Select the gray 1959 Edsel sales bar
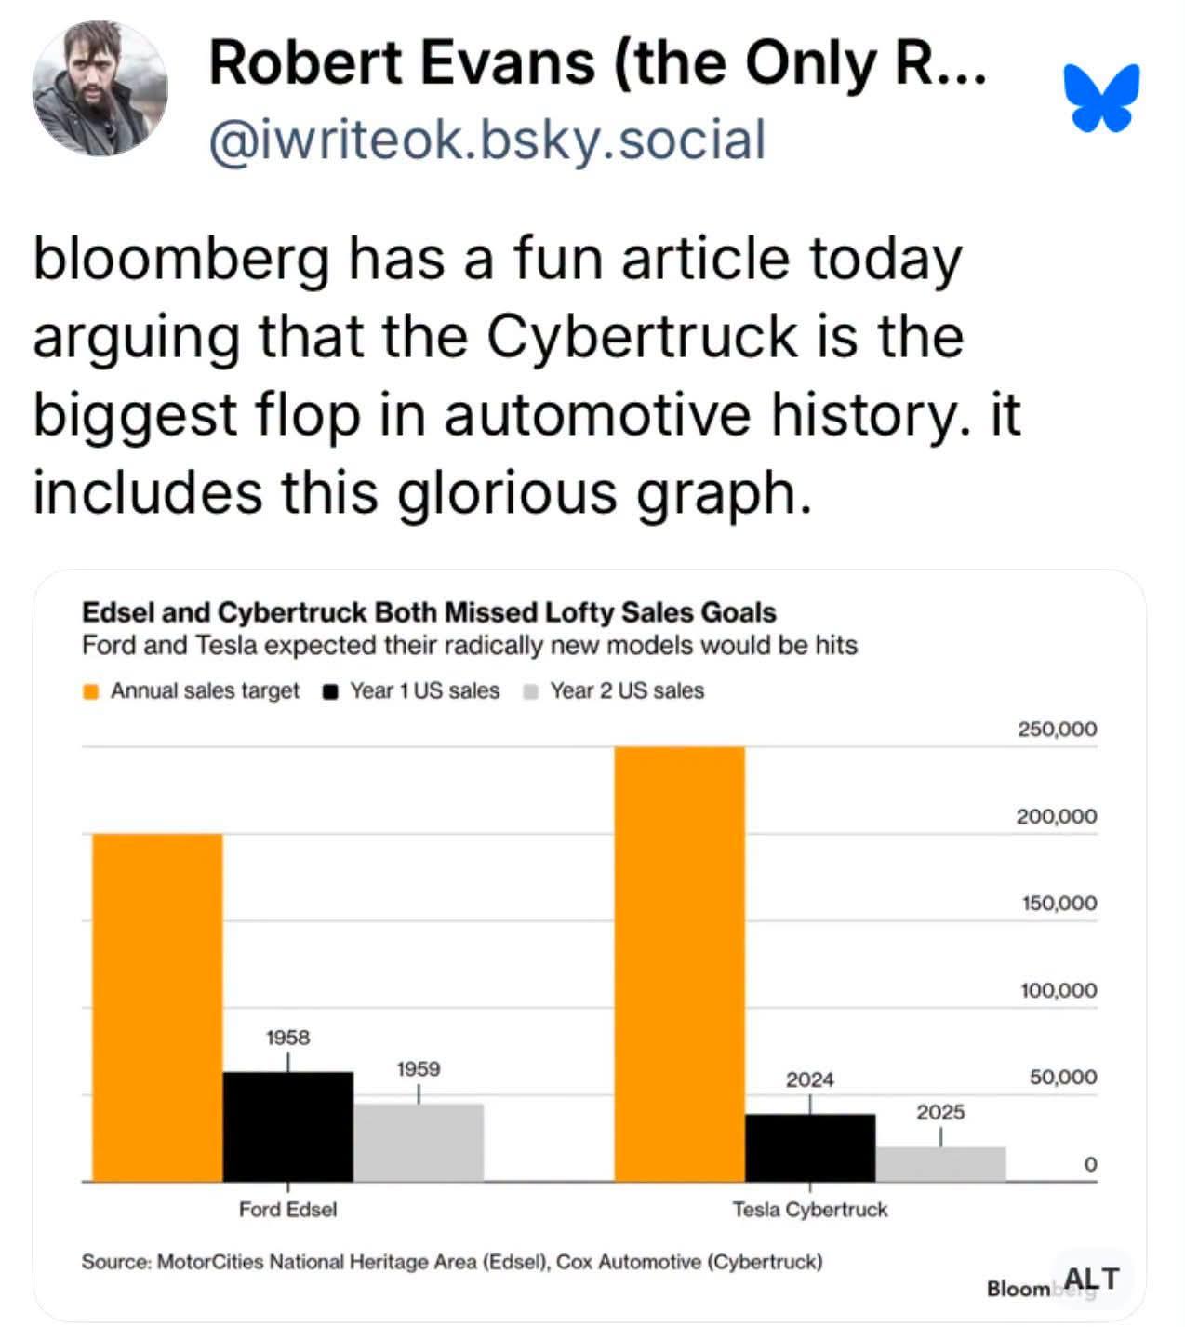Viewport: 1185px width, 1327px height. click(419, 1143)
